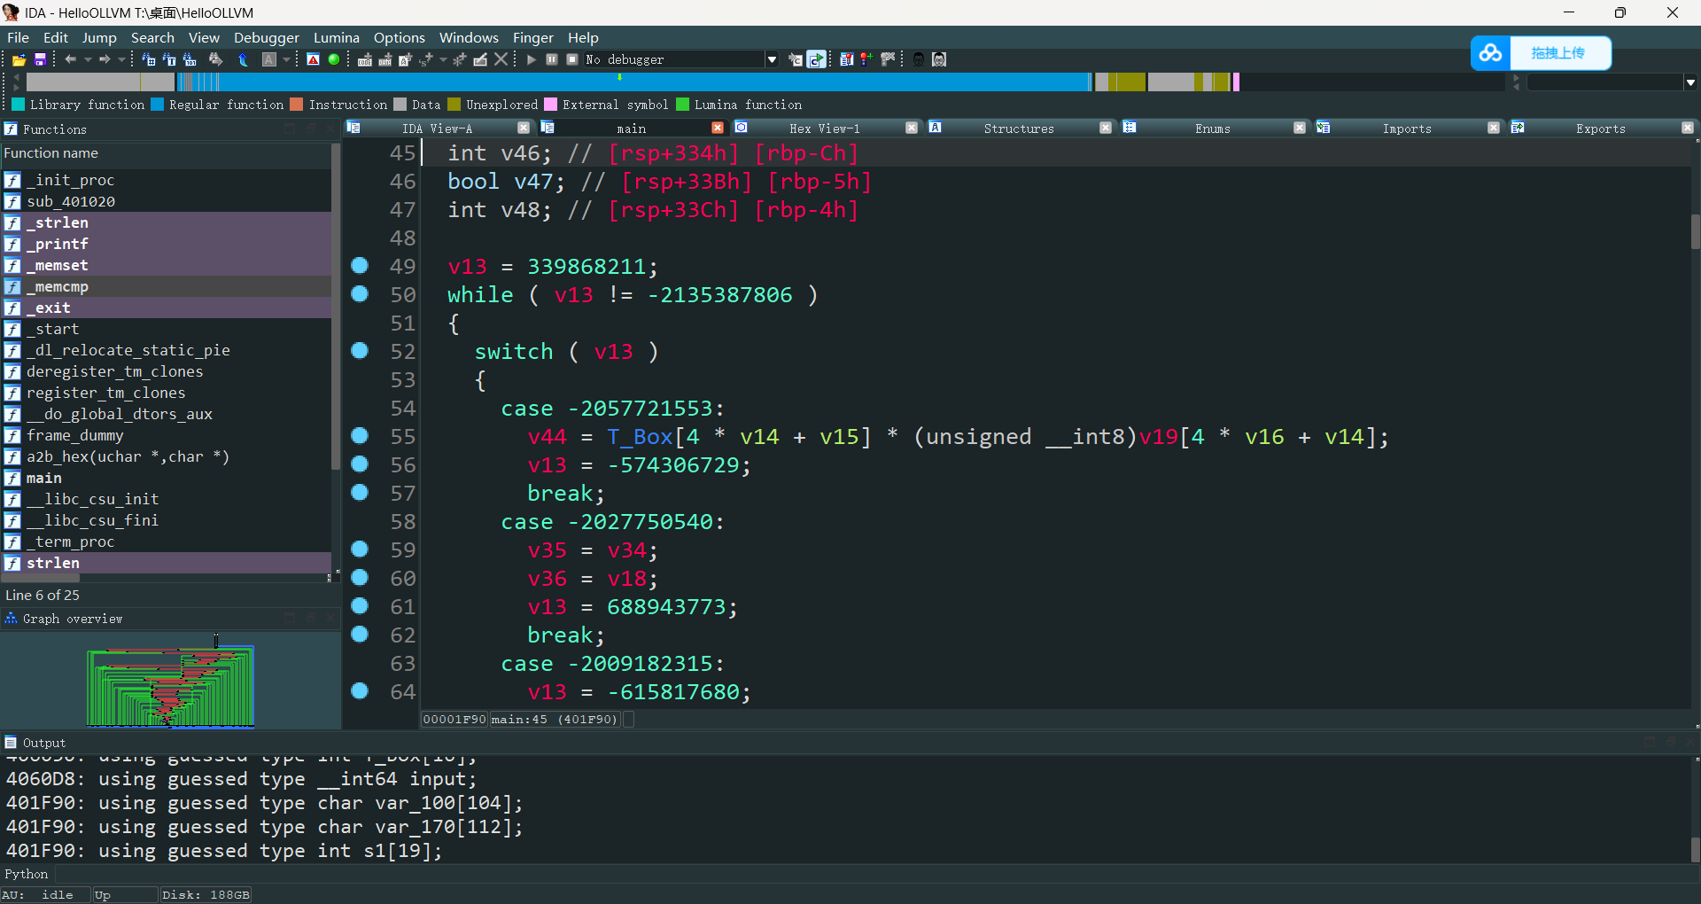Click the External symbol pink legend swatch

(550, 105)
